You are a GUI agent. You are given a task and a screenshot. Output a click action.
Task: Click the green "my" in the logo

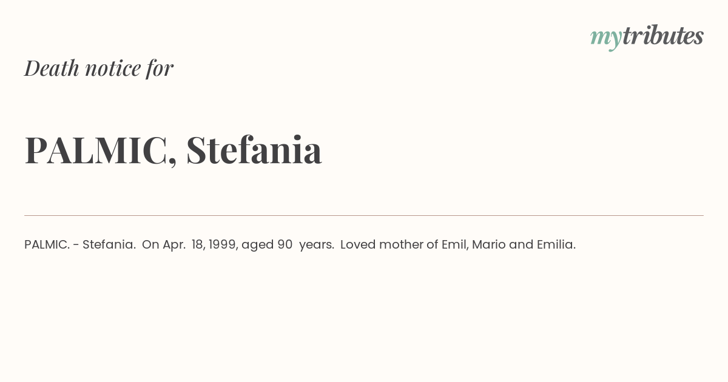tap(606, 39)
